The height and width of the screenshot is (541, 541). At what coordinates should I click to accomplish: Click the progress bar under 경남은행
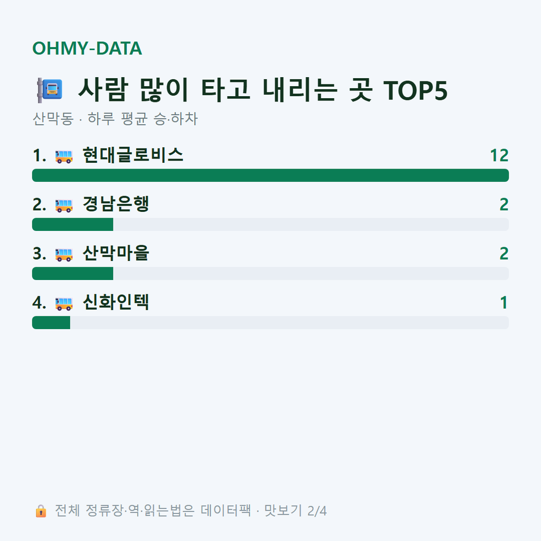click(x=270, y=224)
